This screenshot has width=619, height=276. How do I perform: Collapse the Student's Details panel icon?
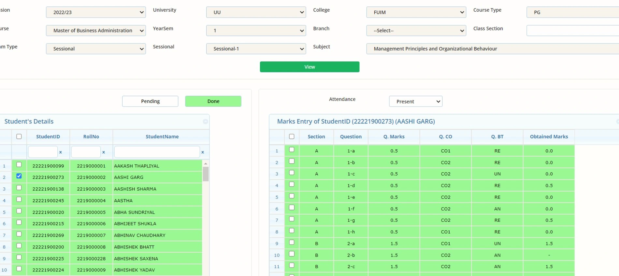pos(205,121)
